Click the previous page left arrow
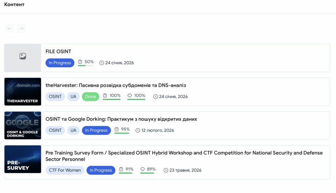The width and height of the screenshot is (336, 193). 10,29
